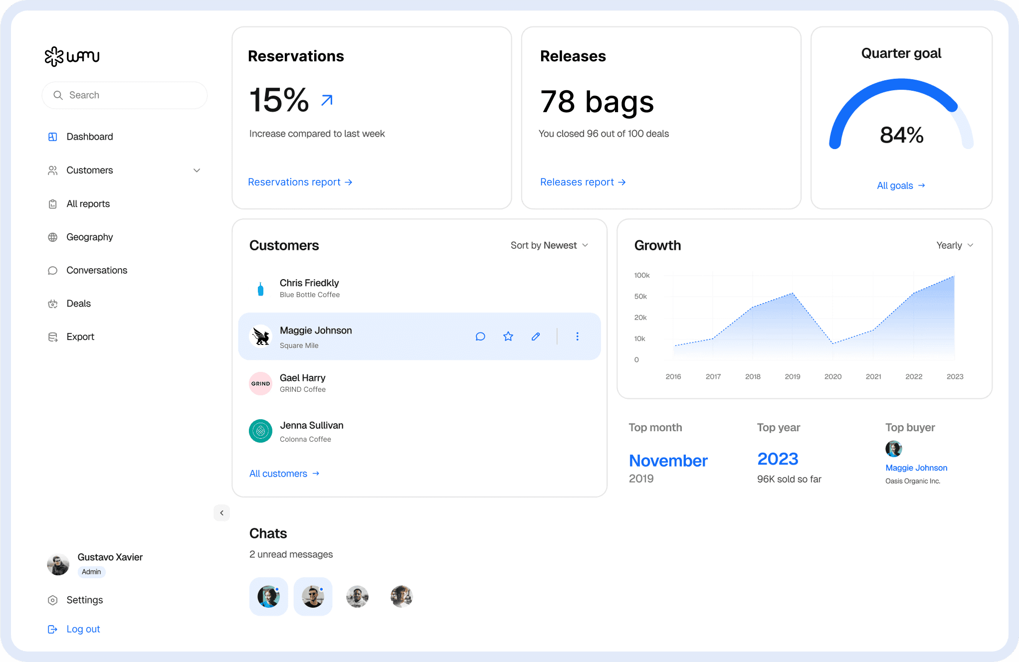The image size is (1019, 662).
Task: View All customers link
Action: click(284, 474)
